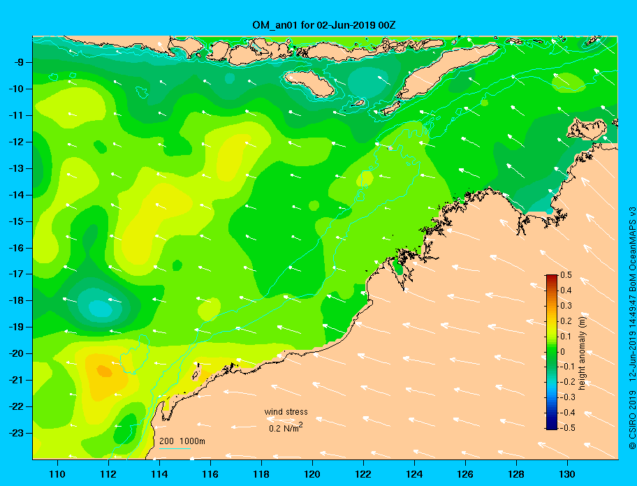This screenshot has height=486, width=637.
Task: Click the 110 longitude axis label
Action: 57,474
